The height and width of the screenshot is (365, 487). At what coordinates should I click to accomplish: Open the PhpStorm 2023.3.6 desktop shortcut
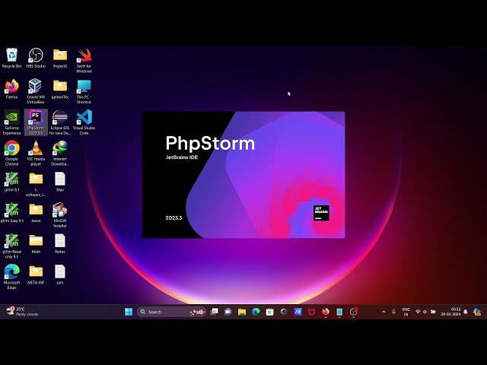click(36, 122)
